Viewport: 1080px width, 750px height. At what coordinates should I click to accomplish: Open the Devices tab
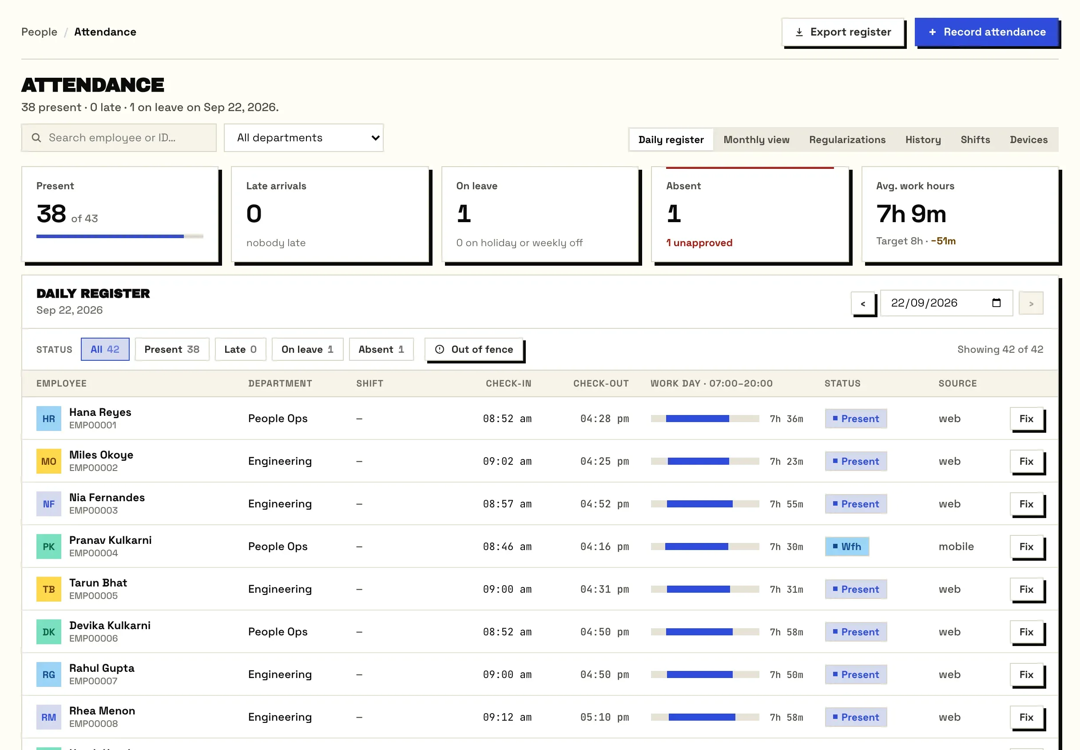[x=1029, y=140]
